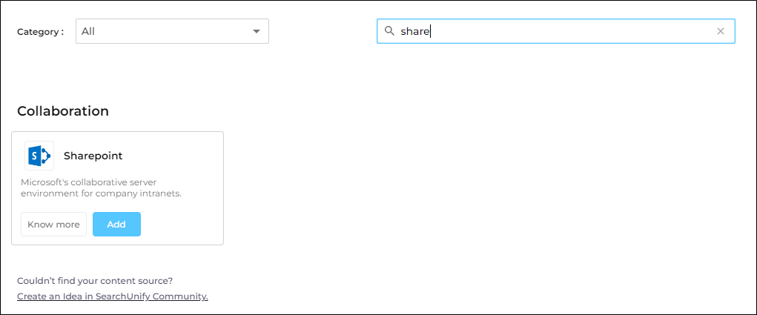
Task: Click the Collaboration section heading
Action: click(x=63, y=111)
